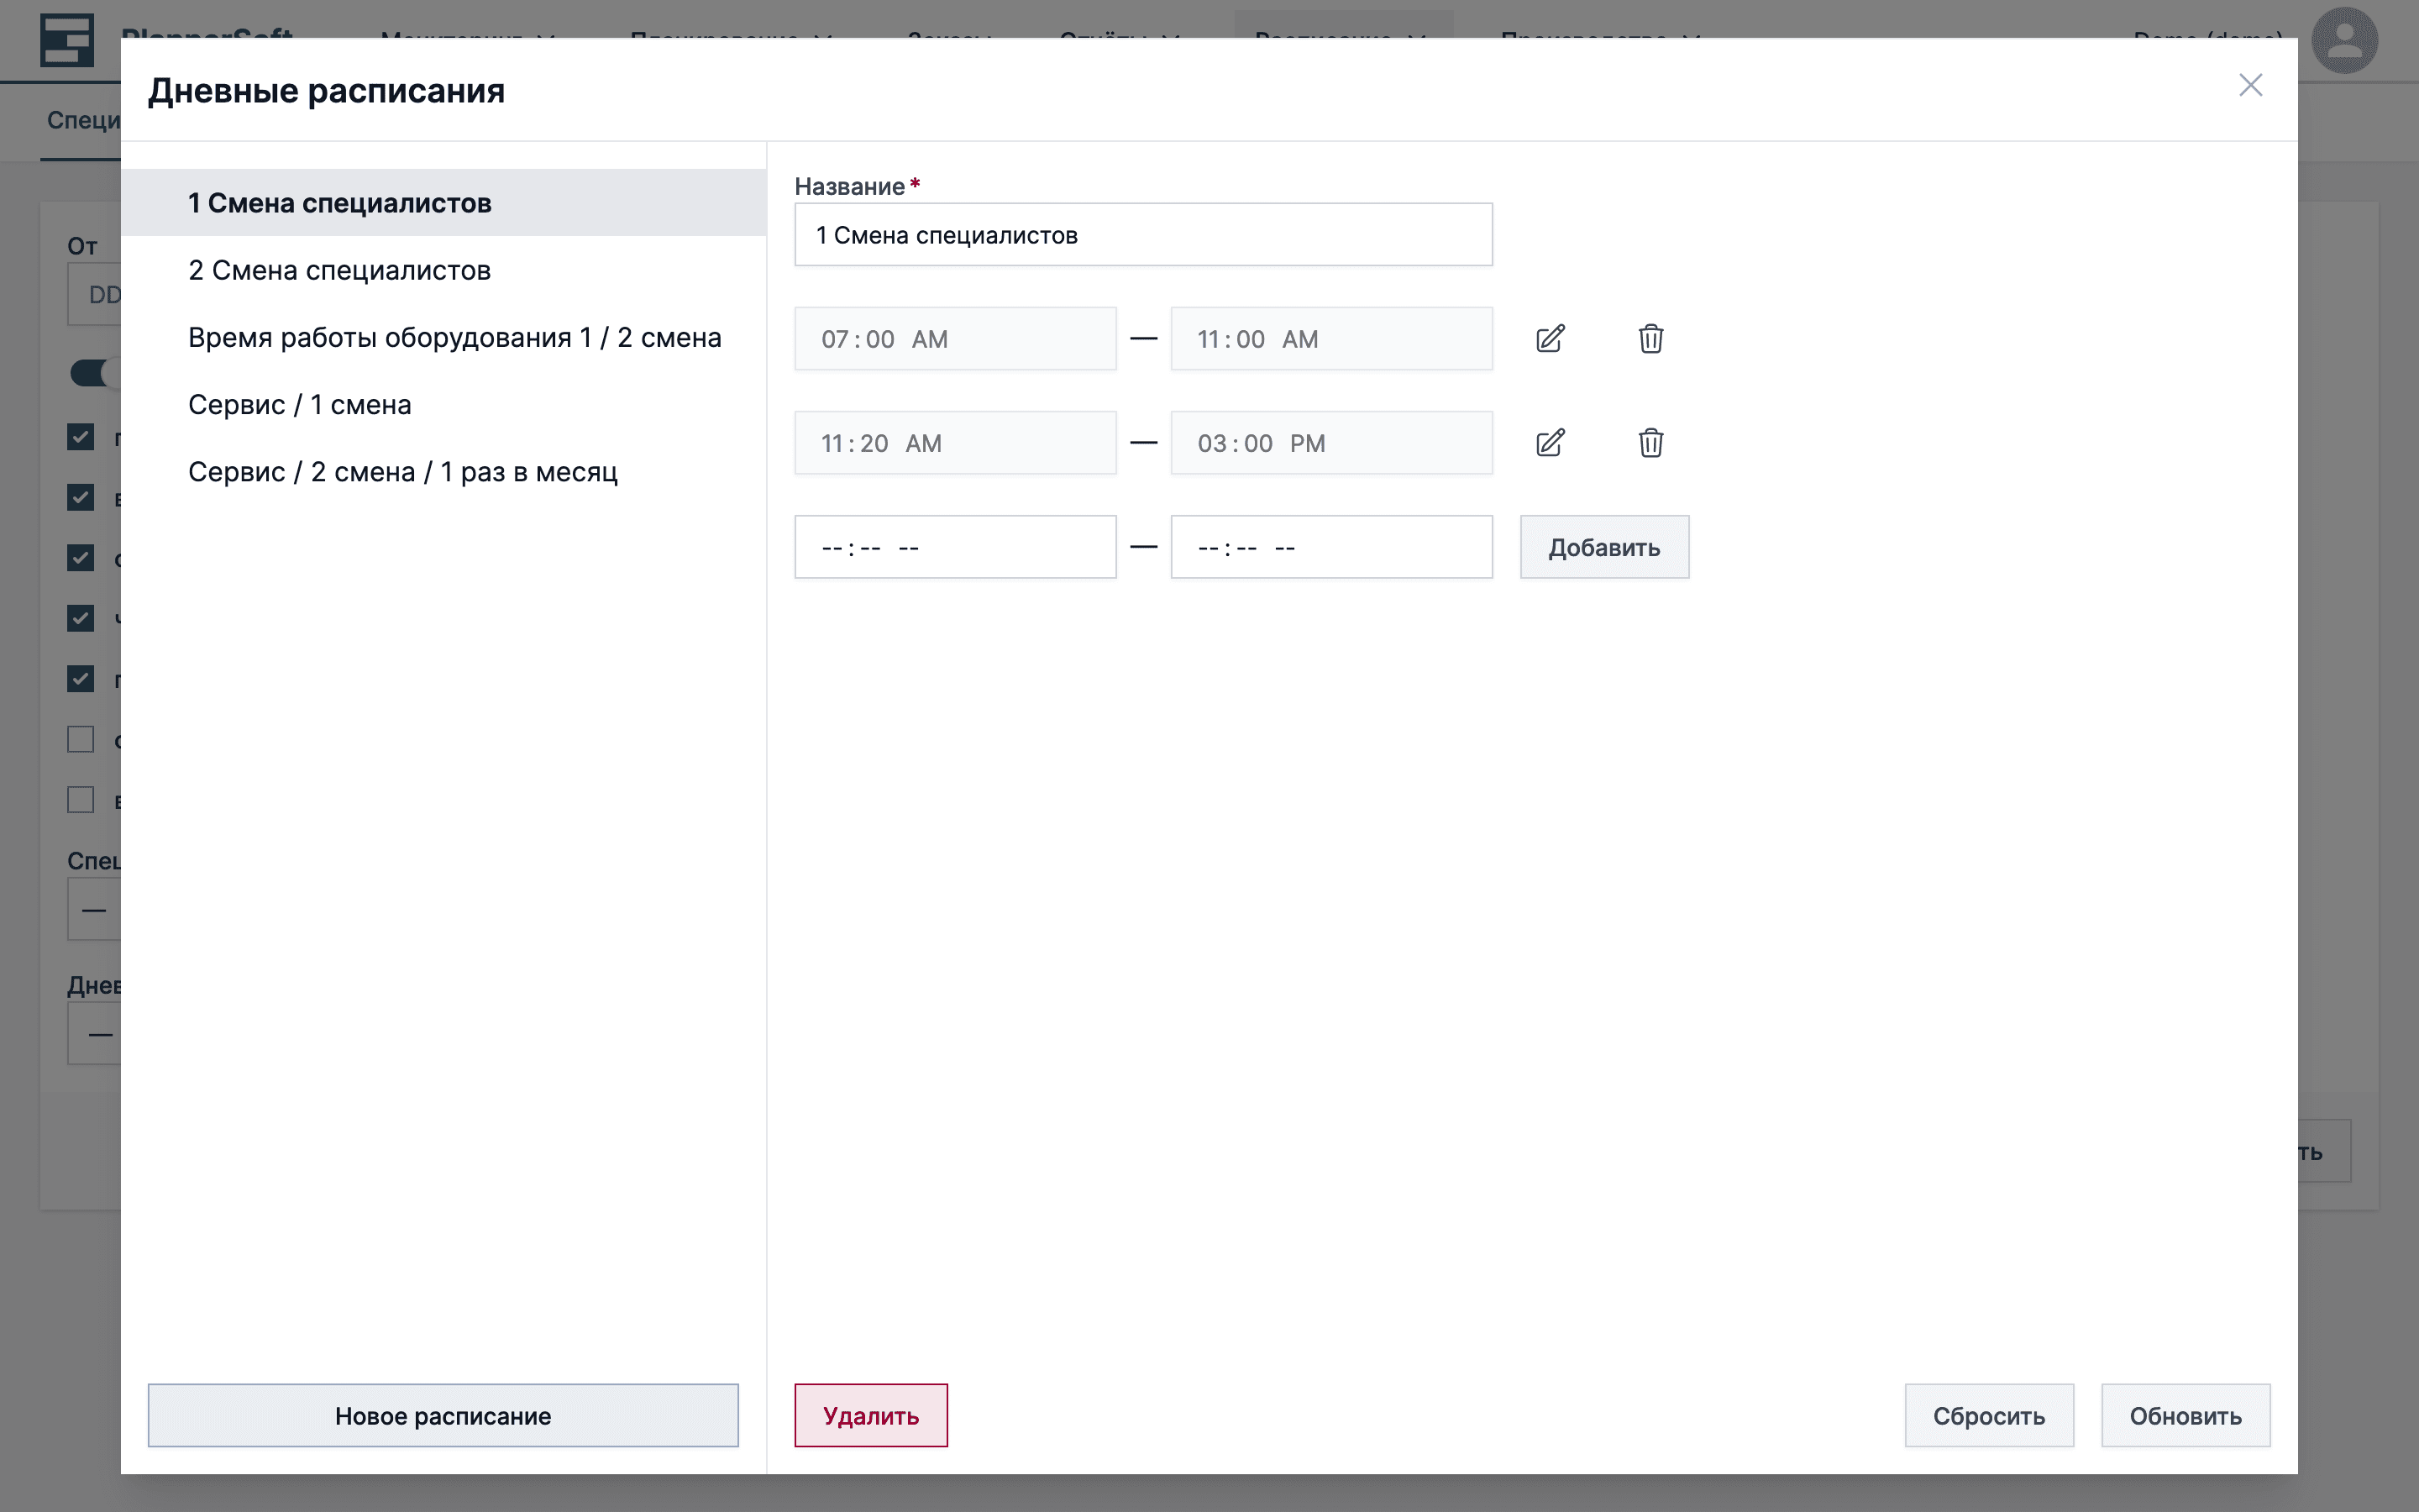Open Сервис / 1 смена schedule

[x=300, y=405]
